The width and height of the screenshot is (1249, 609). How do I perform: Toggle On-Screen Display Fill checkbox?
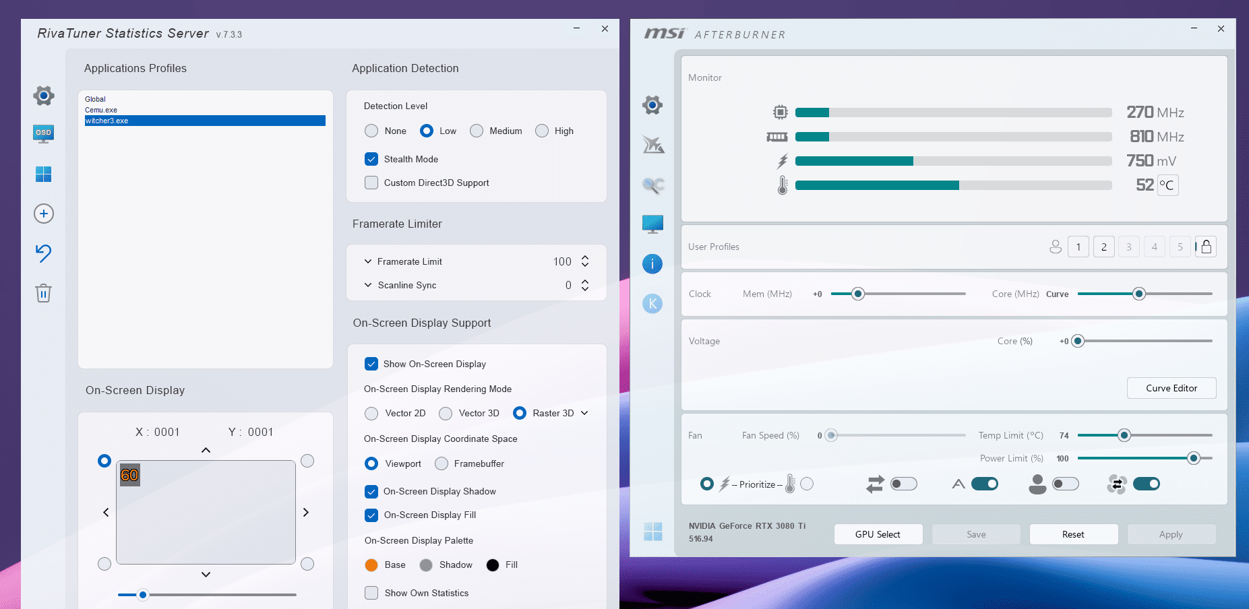pyautogui.click(x=371, y=515)
